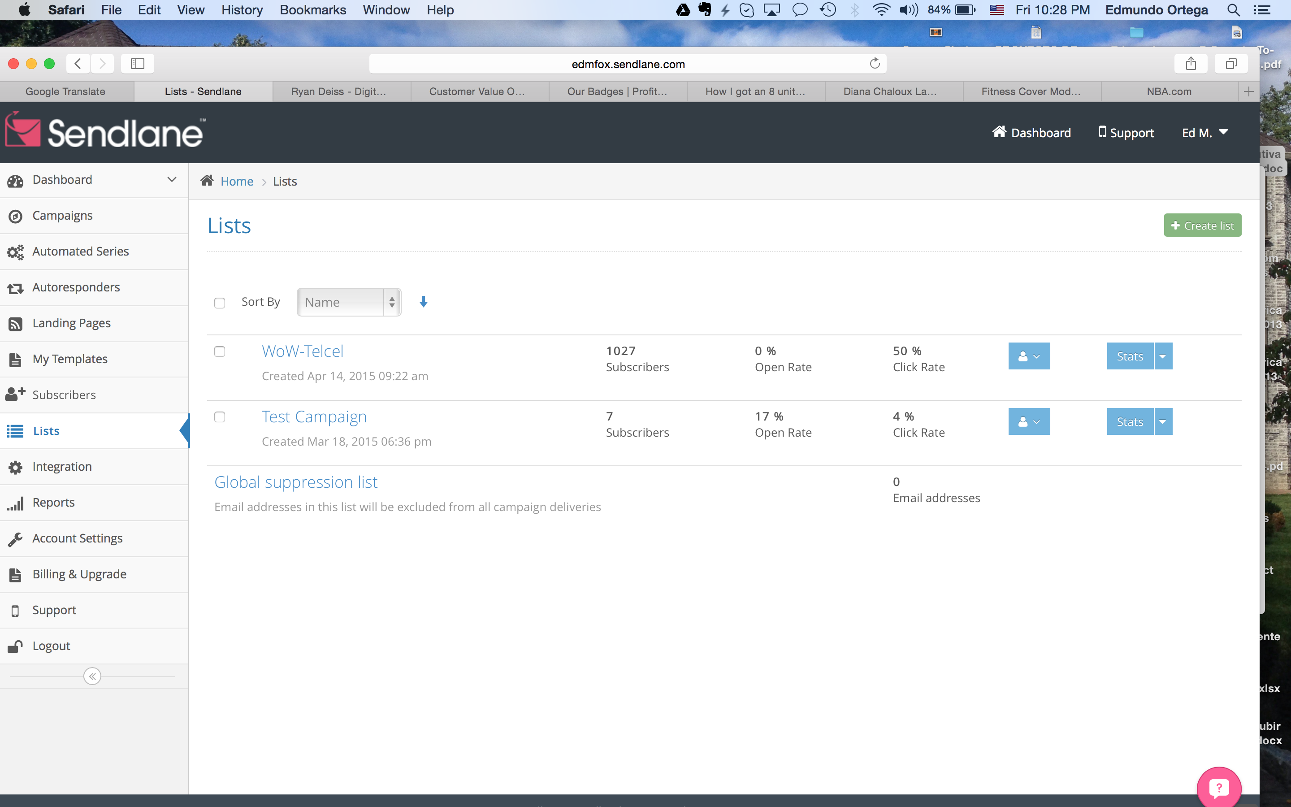
Task: Click the Autoresponders retweet icon
Action: coord(16,288)
